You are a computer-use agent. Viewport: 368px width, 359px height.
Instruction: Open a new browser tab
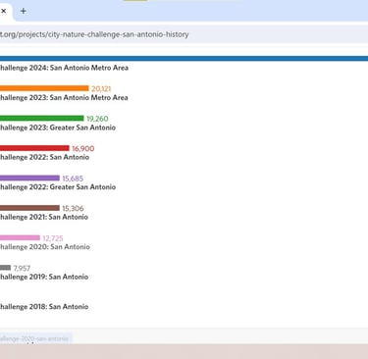pos(24,11)
